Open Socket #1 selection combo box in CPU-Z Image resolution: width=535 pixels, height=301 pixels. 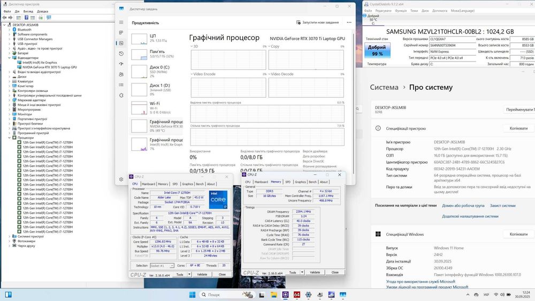162,266
